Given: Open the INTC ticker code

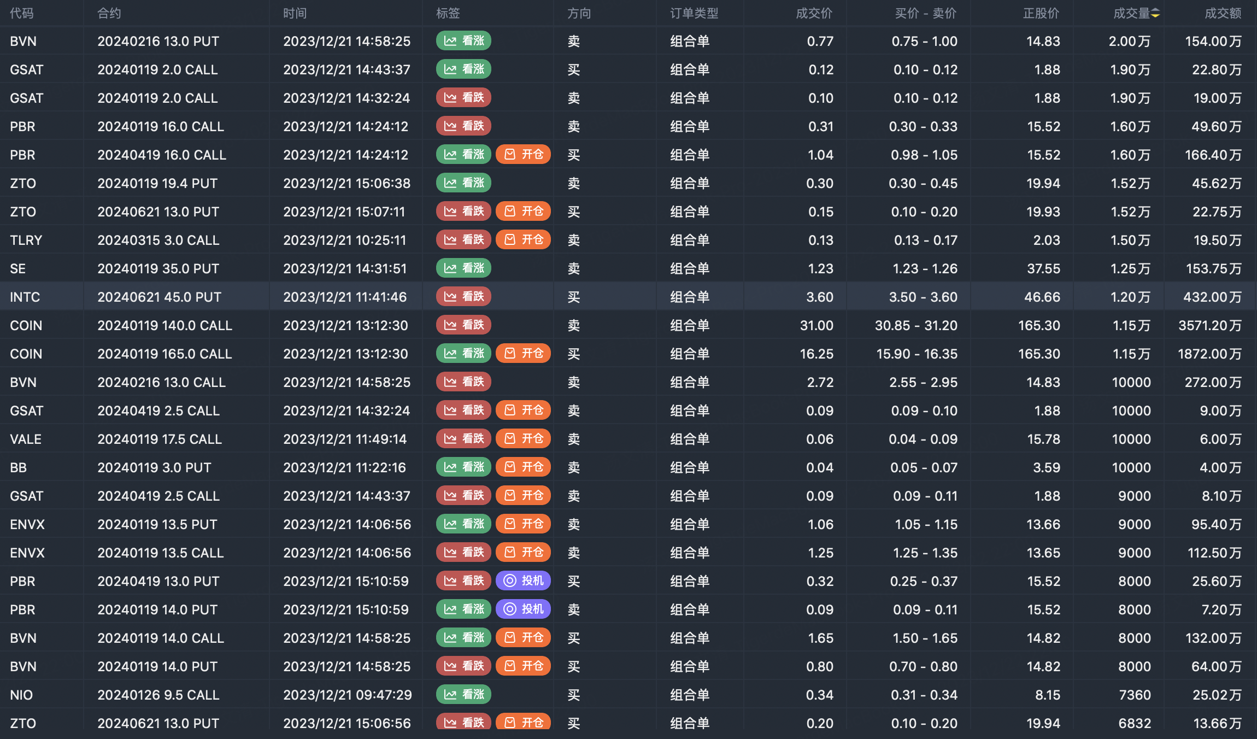Looking at the screenshot, I should [25, 297].
